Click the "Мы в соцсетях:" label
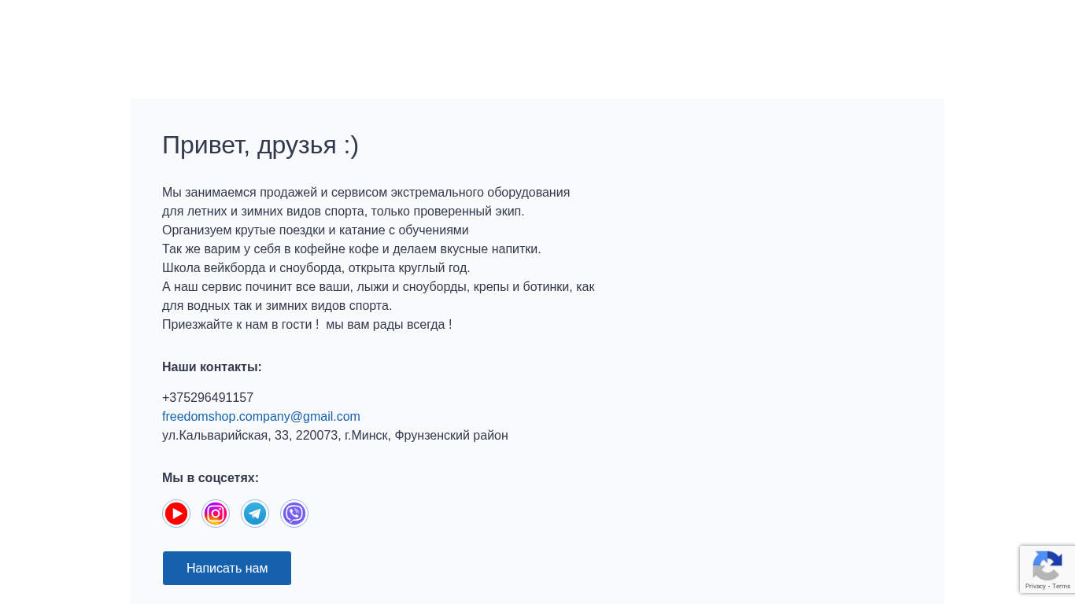 210,478
